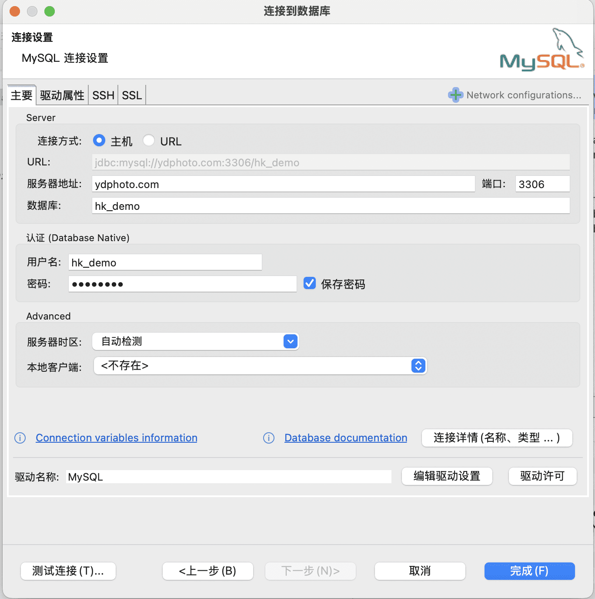Click the 编辑驱动设置 button
The width and height of the screenshot is (595, 599).
447,476
